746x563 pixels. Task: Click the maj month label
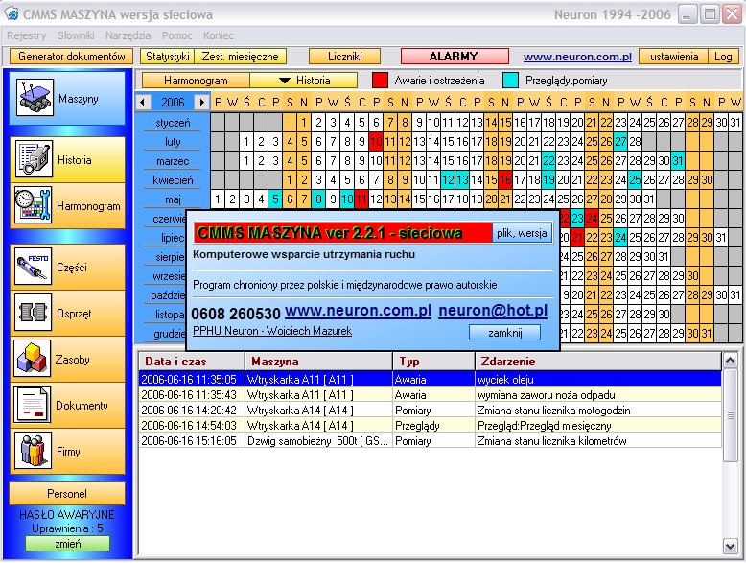pos(173,199)
